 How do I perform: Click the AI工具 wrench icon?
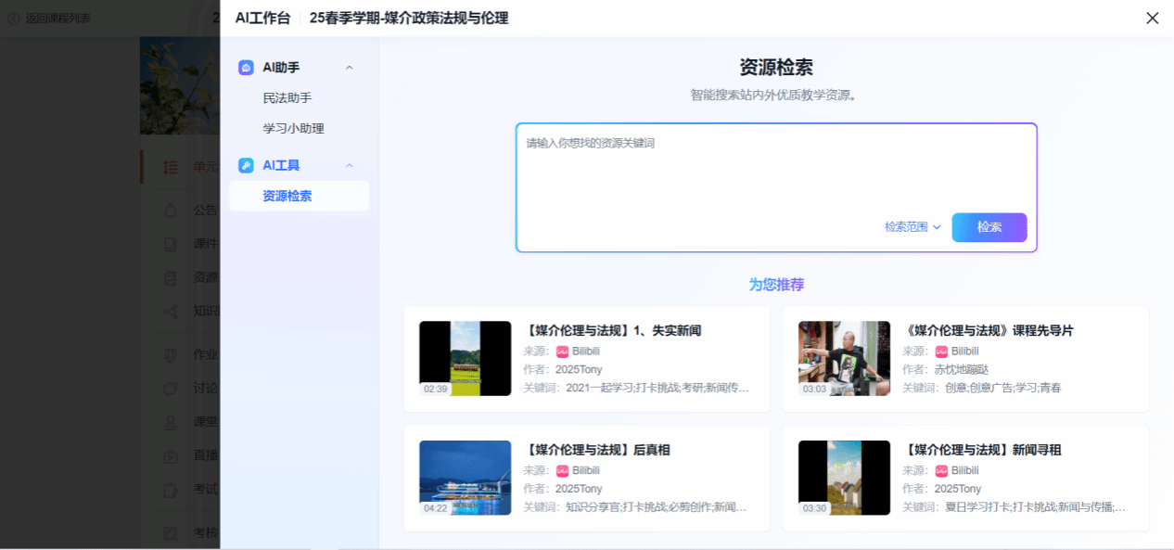(x=246, y=165)
